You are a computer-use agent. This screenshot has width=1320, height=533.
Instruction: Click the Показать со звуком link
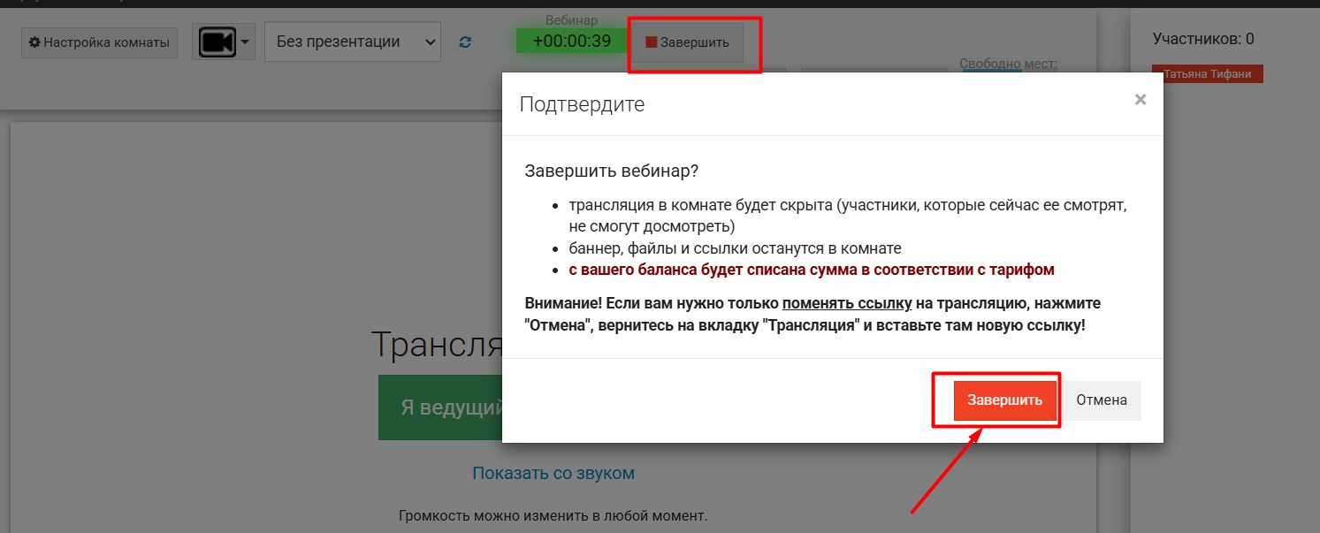coord(553,473)
